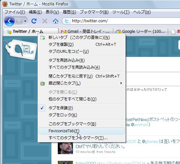Open the 表示(V) menu
Viewport: 180px width, 164px height.
[52, 12]
